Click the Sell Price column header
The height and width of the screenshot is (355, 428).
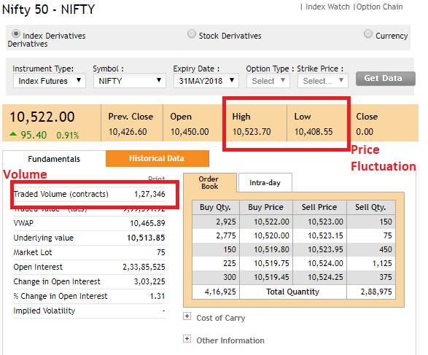(319, 207)
